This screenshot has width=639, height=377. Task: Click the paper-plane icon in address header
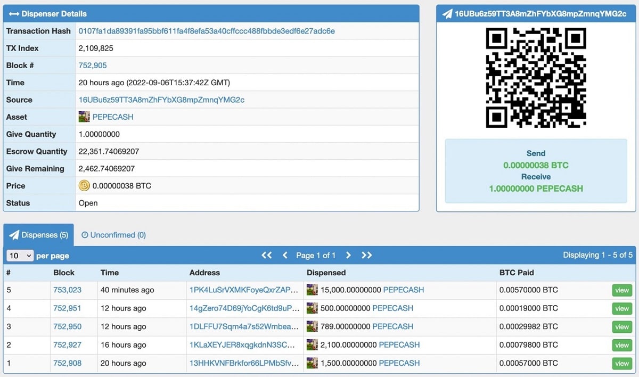(447, 14)
